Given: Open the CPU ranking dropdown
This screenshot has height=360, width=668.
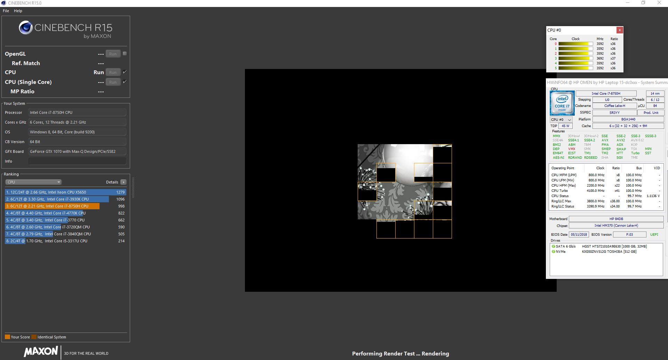Looking at the screenshot, I should coord(33,182).
